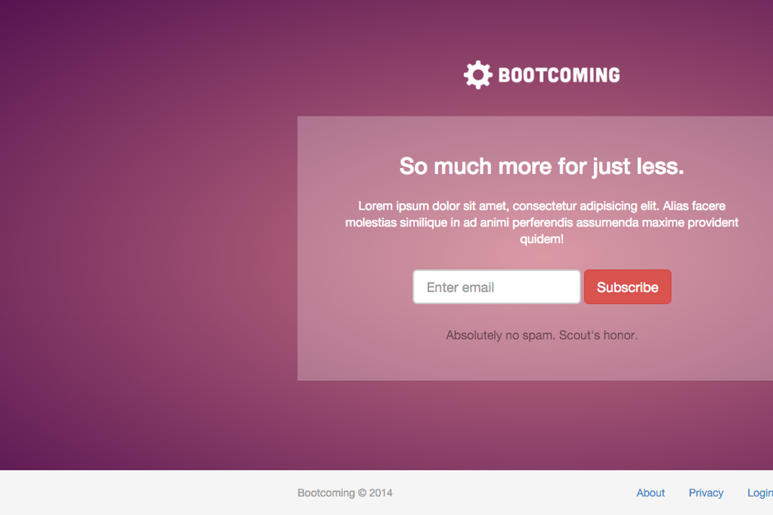
Task: Open the Privacy footer link
Action: (x=706, y=493)
